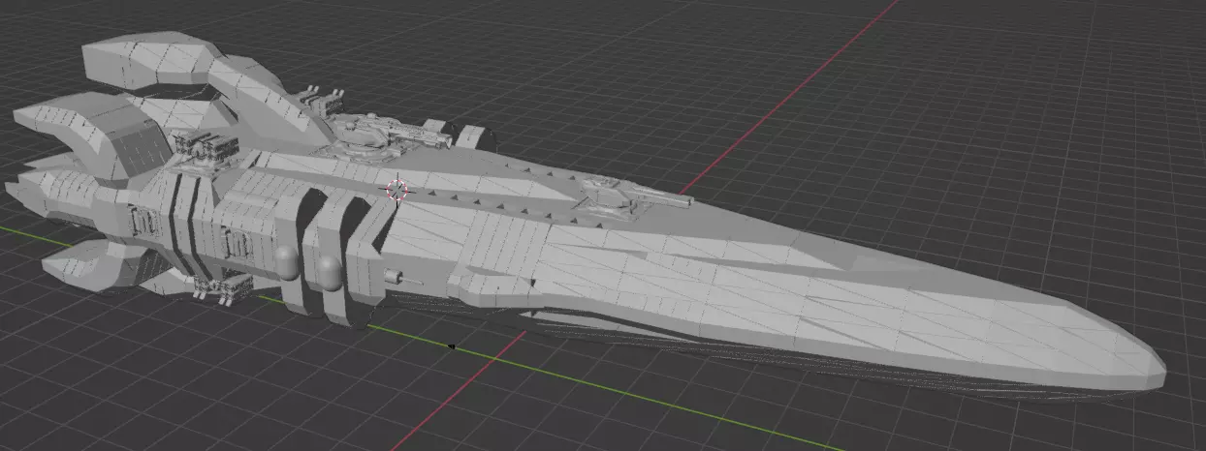Click the red-white 3D cursor
The height and width of the screenshot is (451, 1206).
(397, 190)
